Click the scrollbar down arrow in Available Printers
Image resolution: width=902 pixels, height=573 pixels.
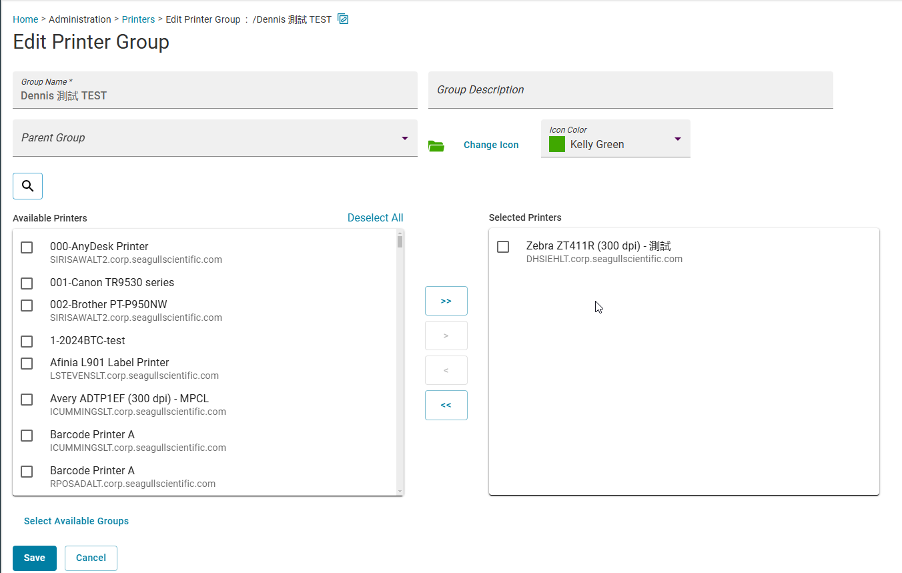point(400,491)
